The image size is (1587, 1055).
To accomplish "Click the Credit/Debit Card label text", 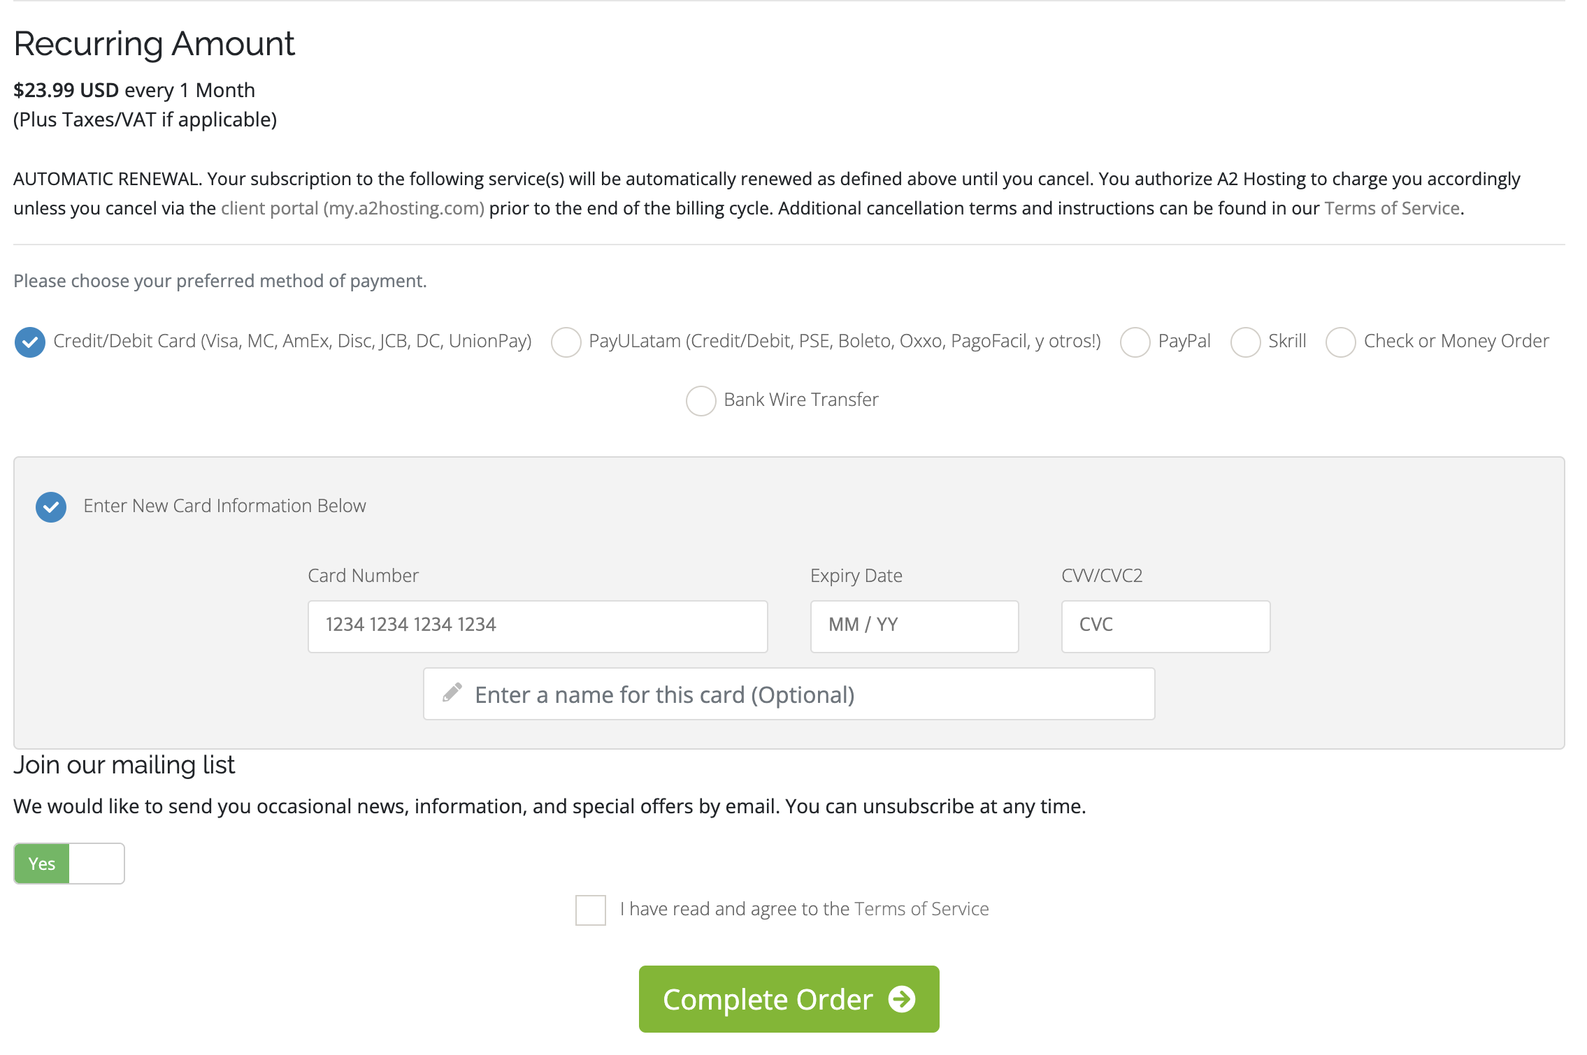I will pos(292,341).
